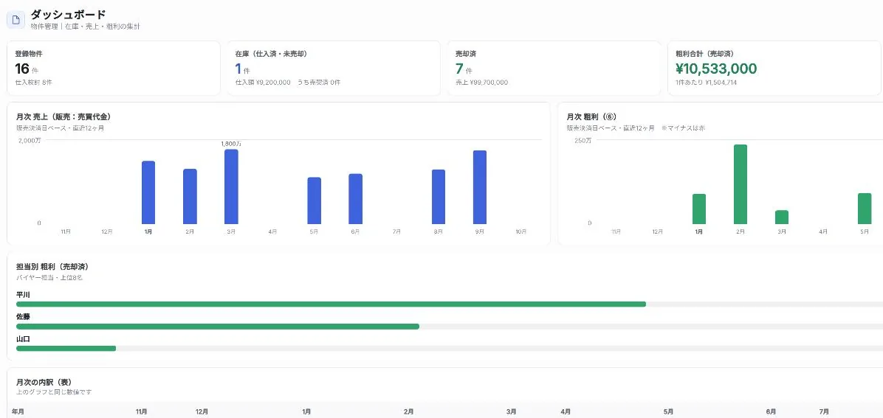Click the 売上 ¥99,700,000 text
The height and width of the screenshot is (418, 883).
click(481, 83)
